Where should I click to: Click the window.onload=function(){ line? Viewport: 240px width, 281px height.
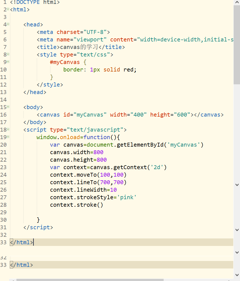[x=78, y=137]
